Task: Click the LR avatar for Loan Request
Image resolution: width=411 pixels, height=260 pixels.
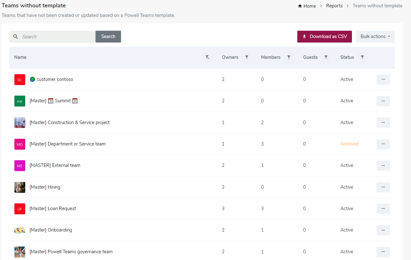Action: point(20,209)
